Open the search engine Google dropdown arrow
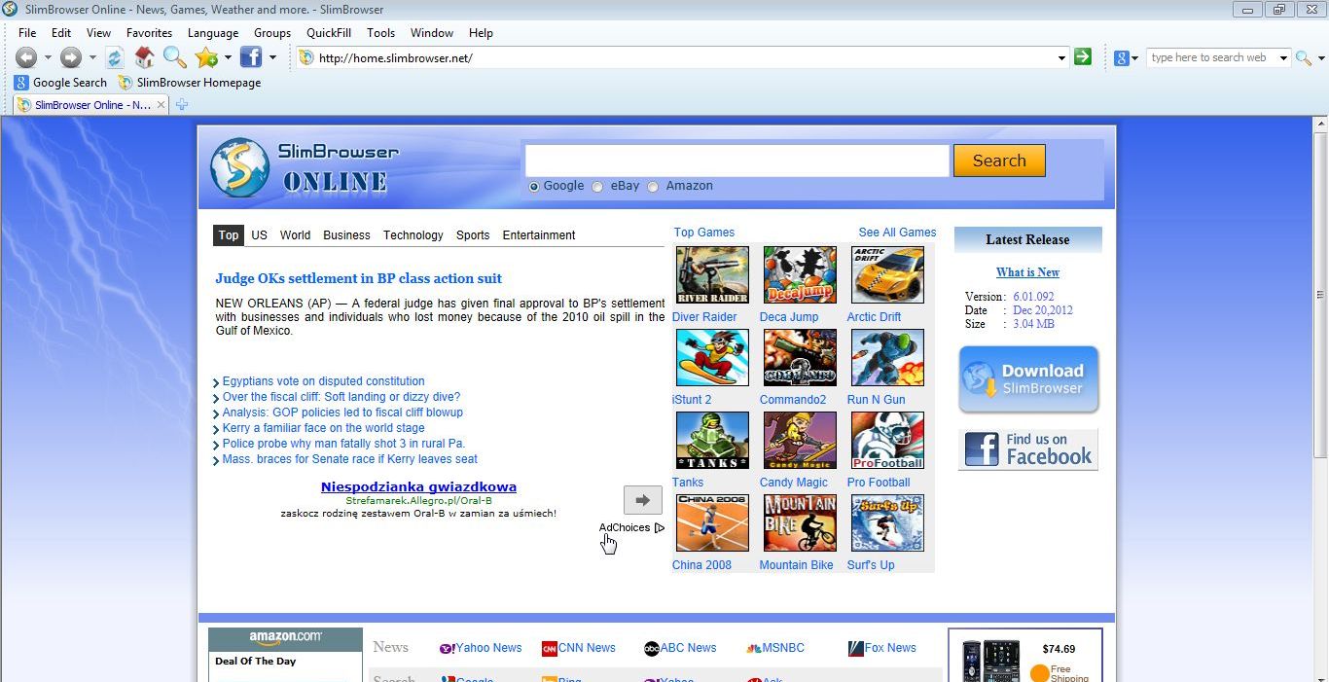This screenshot has height=682, width=1329. 1134,58
